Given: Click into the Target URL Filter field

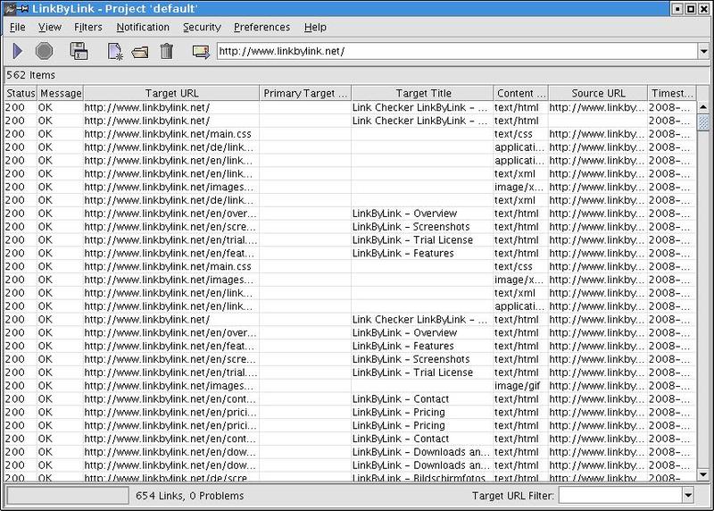Looking at the screenshot, I should point(620,495).
